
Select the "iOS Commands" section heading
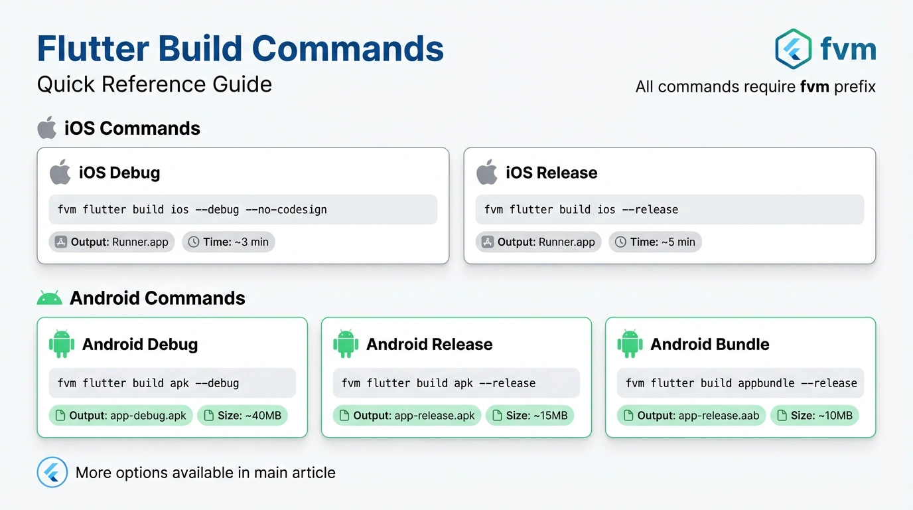pos(132,128)
